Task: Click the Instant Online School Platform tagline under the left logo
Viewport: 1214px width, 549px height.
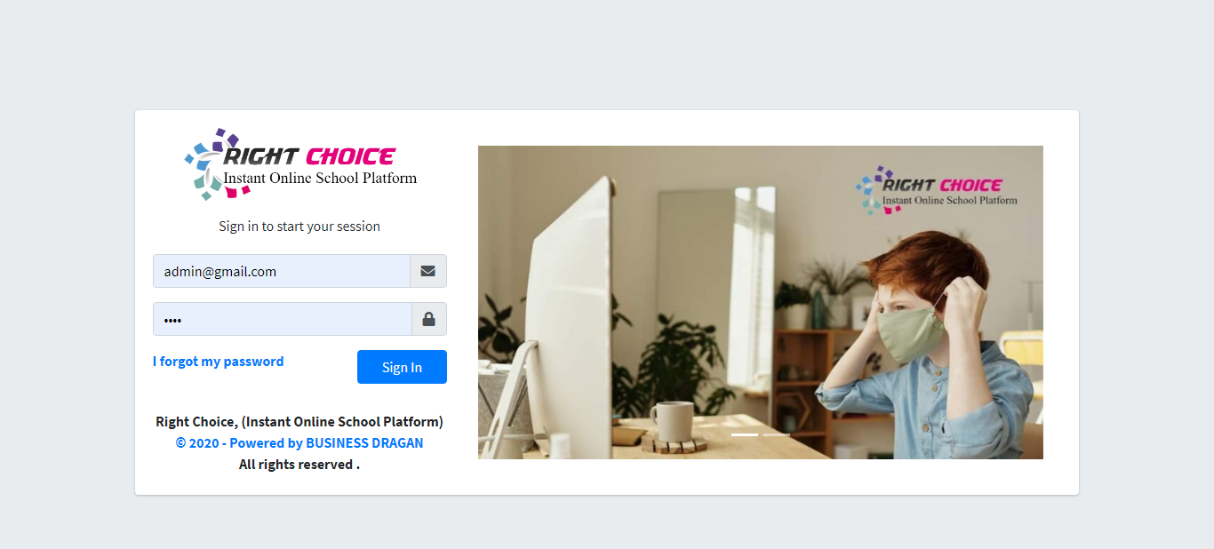Action: point(320,178)
